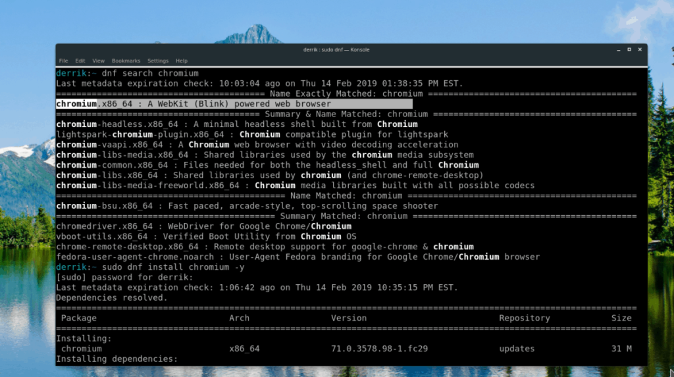The height and width of the screenshot is (377, 674).
Task: Click version 71.0.3578.98-1.fc29 text
Action: coord(379,349)
